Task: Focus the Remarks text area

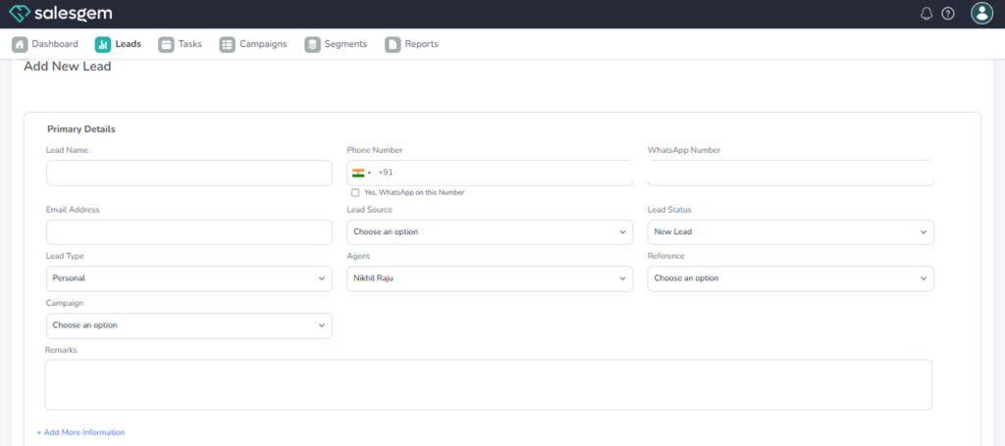Action: [488, 384]
